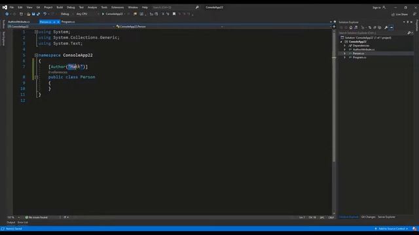The image size is (419, 235).
Task: Click the feedback icon beside Live Share
Action: (414, 14)
